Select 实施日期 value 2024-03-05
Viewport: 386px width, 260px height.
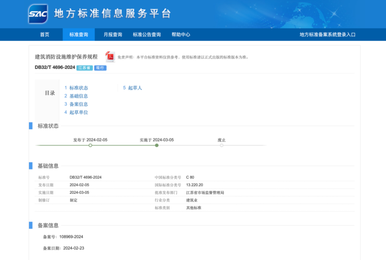[x=79, y=193]
